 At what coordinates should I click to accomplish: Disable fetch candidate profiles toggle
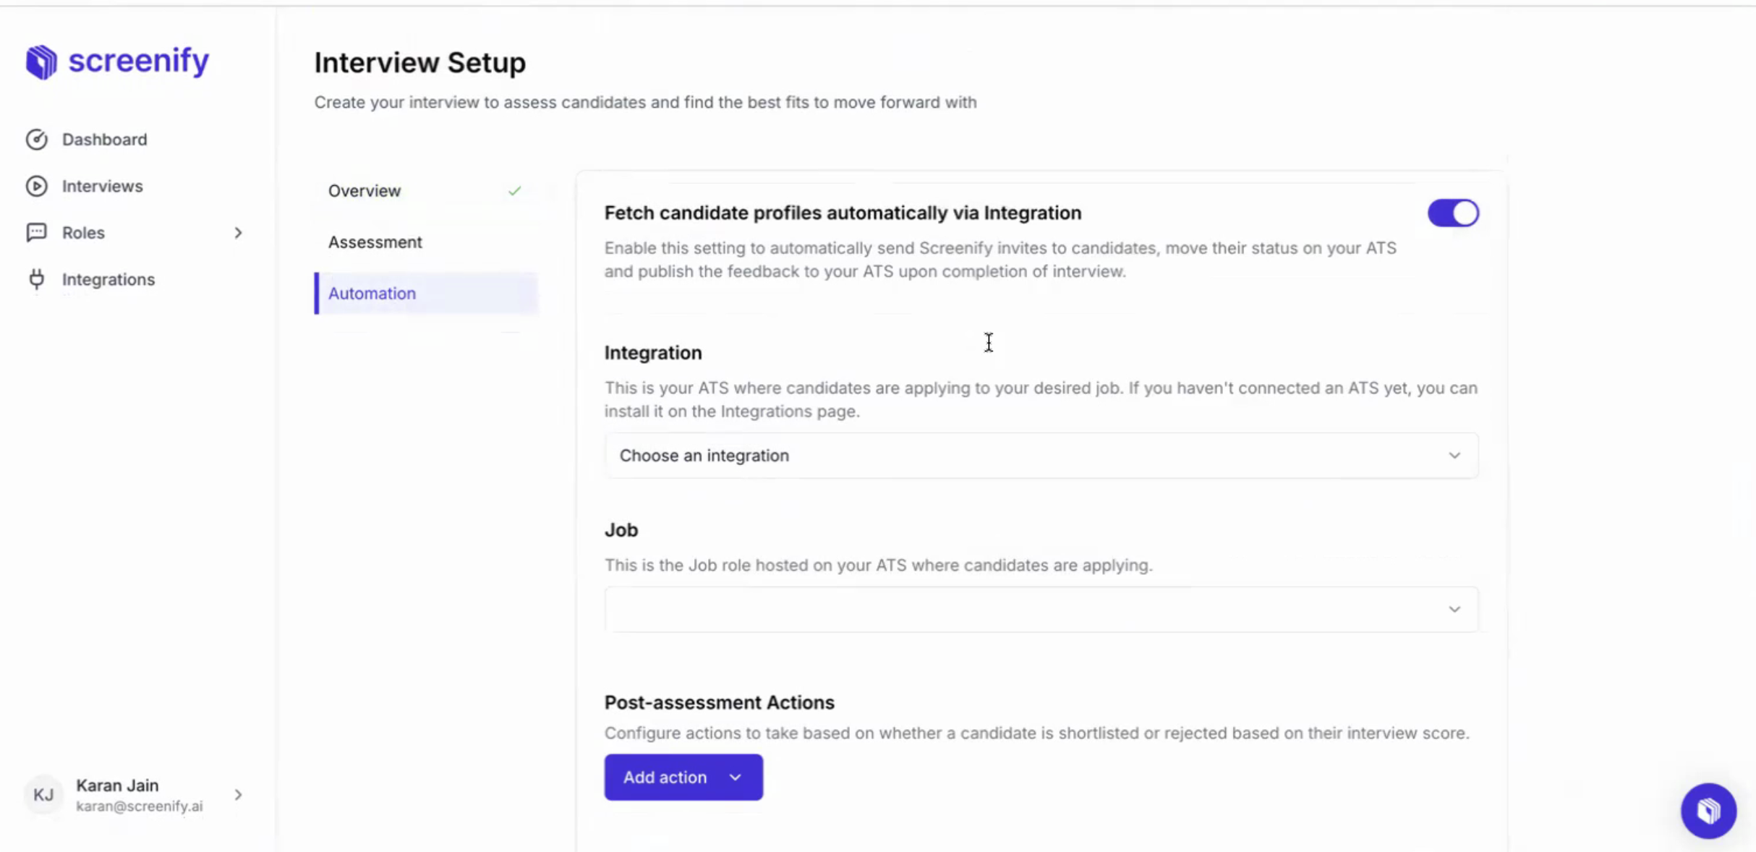point(1453,213)
